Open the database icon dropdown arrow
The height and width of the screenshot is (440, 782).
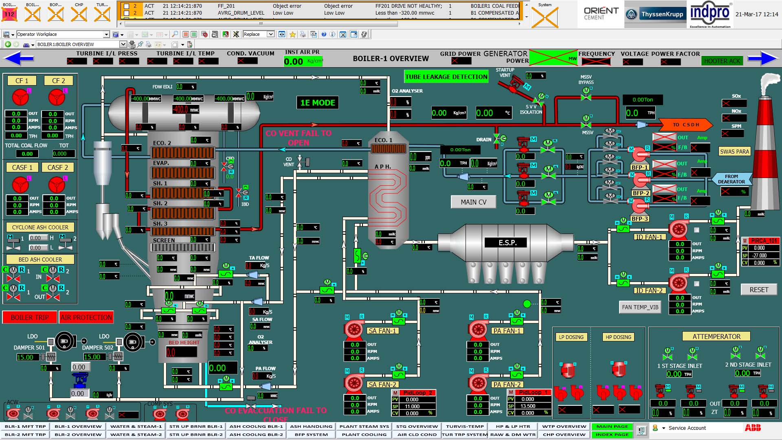point(122,35)
